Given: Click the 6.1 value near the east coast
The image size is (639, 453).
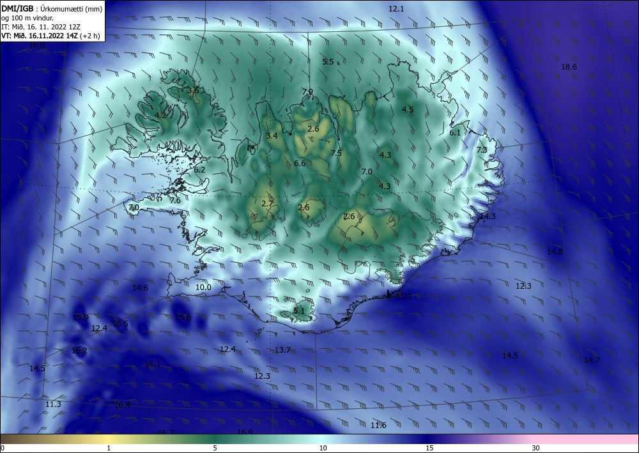Looking at the screenshot, I should tap(455, 132).
